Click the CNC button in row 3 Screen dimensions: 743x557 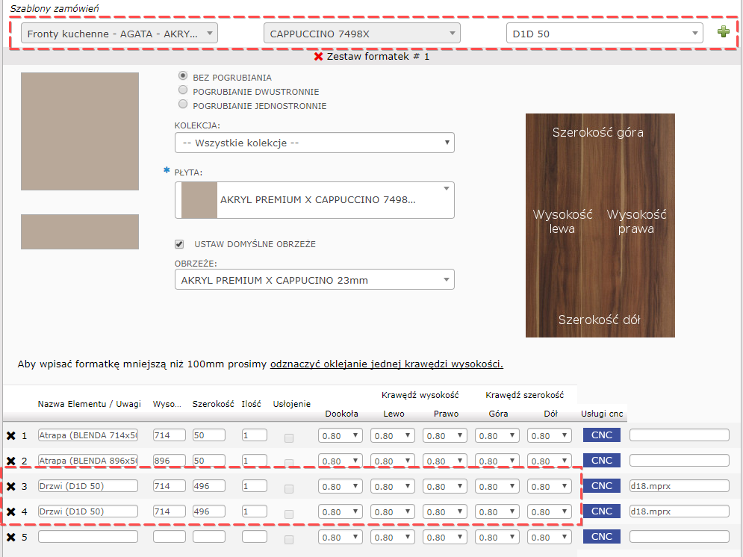tap(601, 486)
